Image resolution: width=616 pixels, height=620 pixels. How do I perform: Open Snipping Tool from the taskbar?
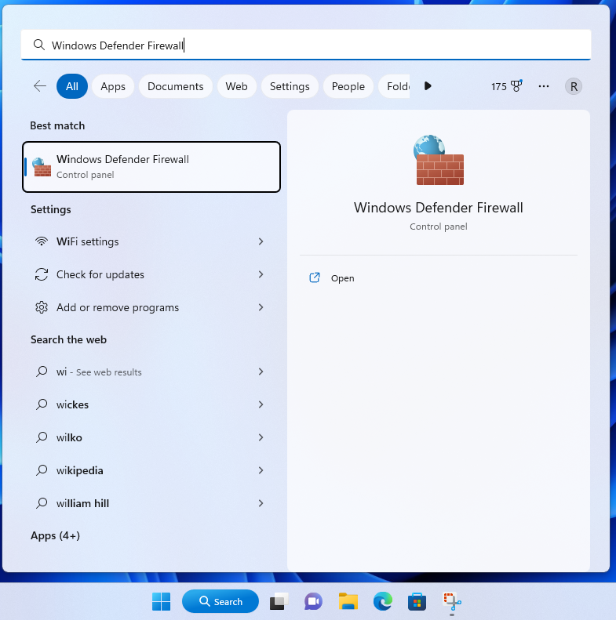pos(452,601)
